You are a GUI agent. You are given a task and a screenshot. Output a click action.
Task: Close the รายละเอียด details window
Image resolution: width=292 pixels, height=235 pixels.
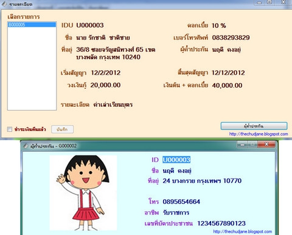pos(283,2)
